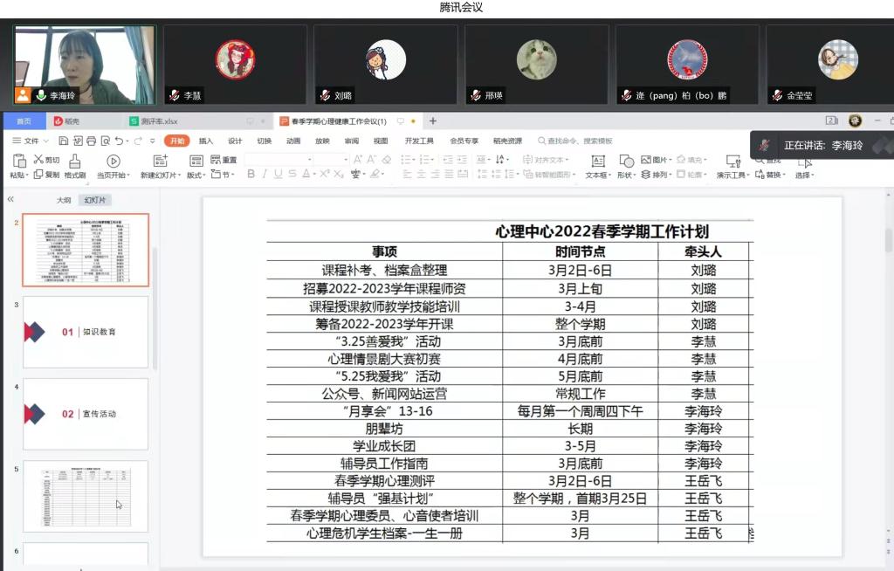Switch to the Insert (插入) ribbon tab
894x571 pixels.
click(206, 141)
